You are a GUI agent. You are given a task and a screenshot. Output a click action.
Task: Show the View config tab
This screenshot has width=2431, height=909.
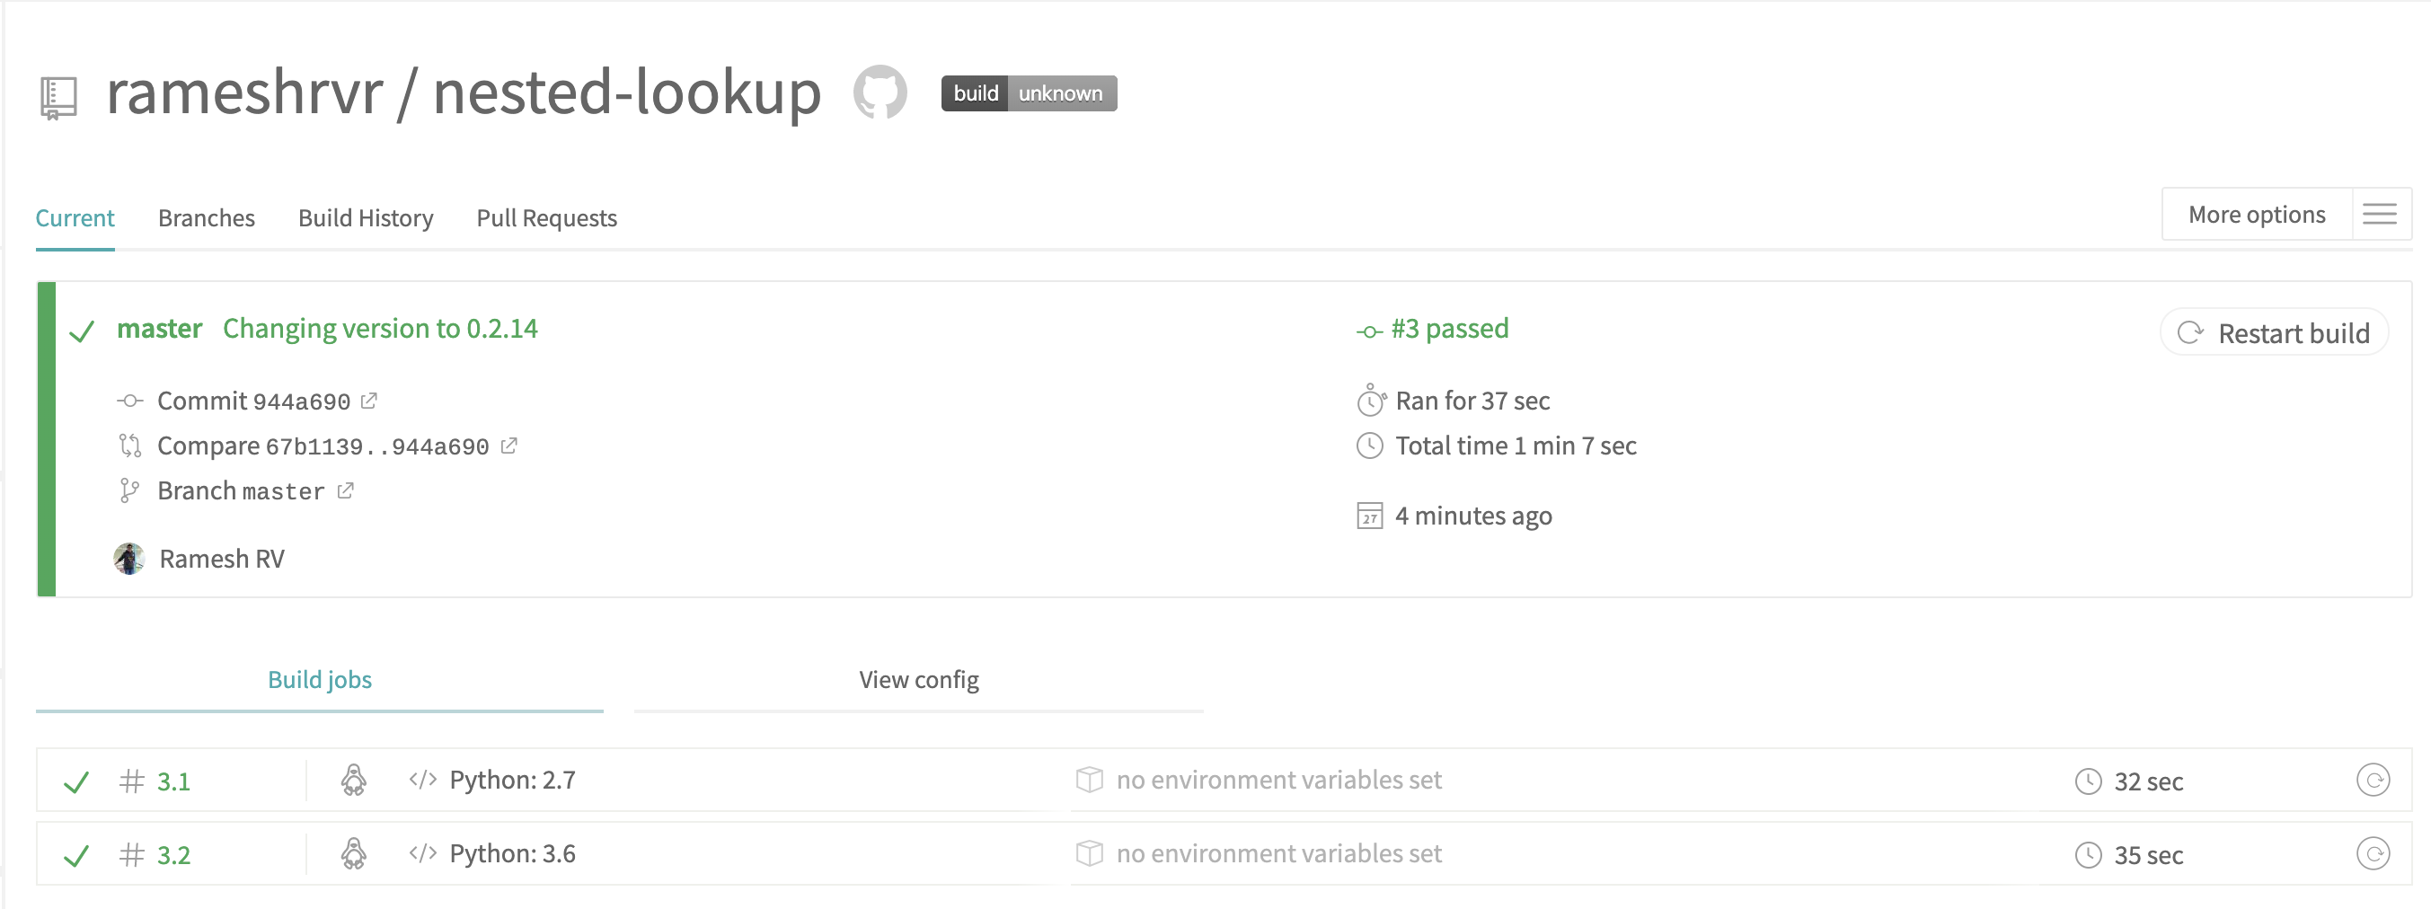coord(918,680)
